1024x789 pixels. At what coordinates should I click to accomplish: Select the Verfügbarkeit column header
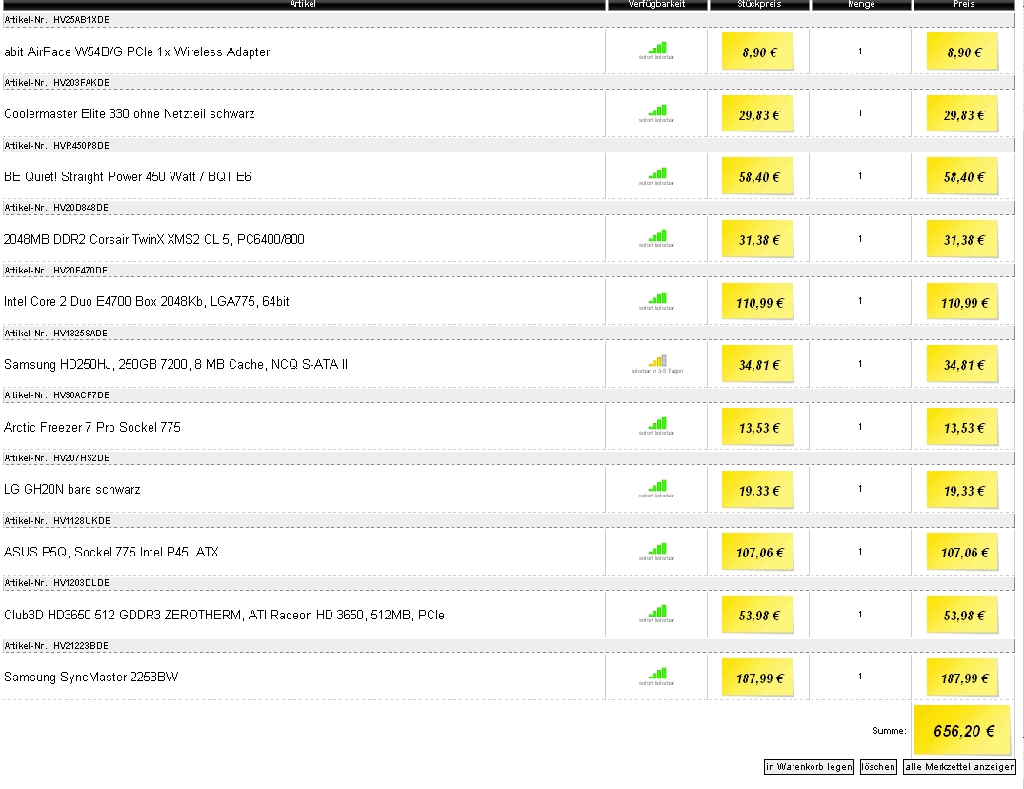tap(657, 4)
